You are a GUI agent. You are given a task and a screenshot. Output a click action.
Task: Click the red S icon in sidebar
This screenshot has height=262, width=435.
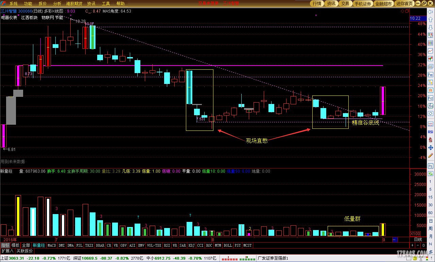431,140
